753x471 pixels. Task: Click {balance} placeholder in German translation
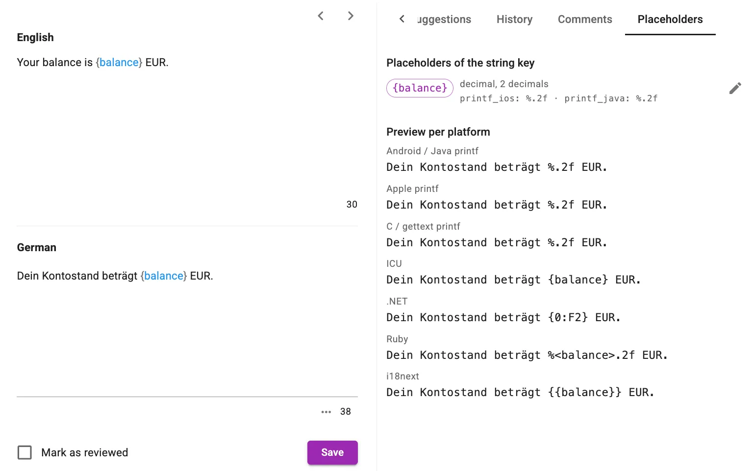point(164,276)
